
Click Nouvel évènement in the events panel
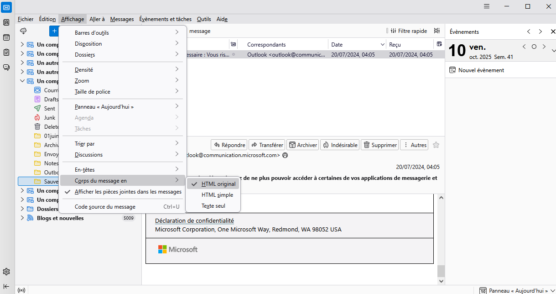pyautogui.click(x=480, y=70)
